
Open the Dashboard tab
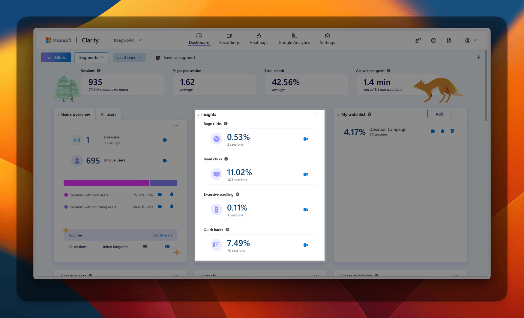point(199,40)
